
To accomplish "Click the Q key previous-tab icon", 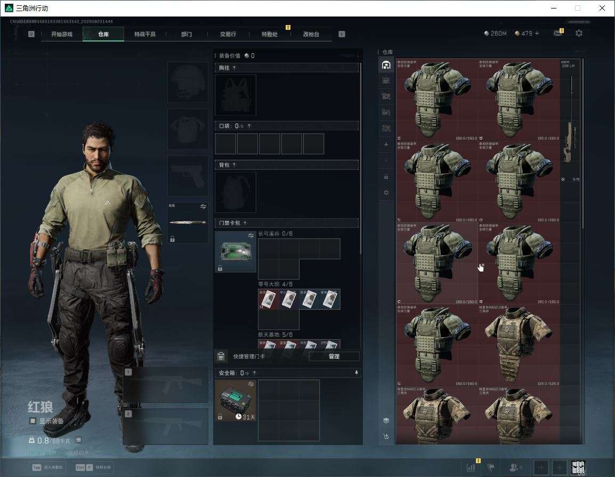I will (x=31, y=34).
